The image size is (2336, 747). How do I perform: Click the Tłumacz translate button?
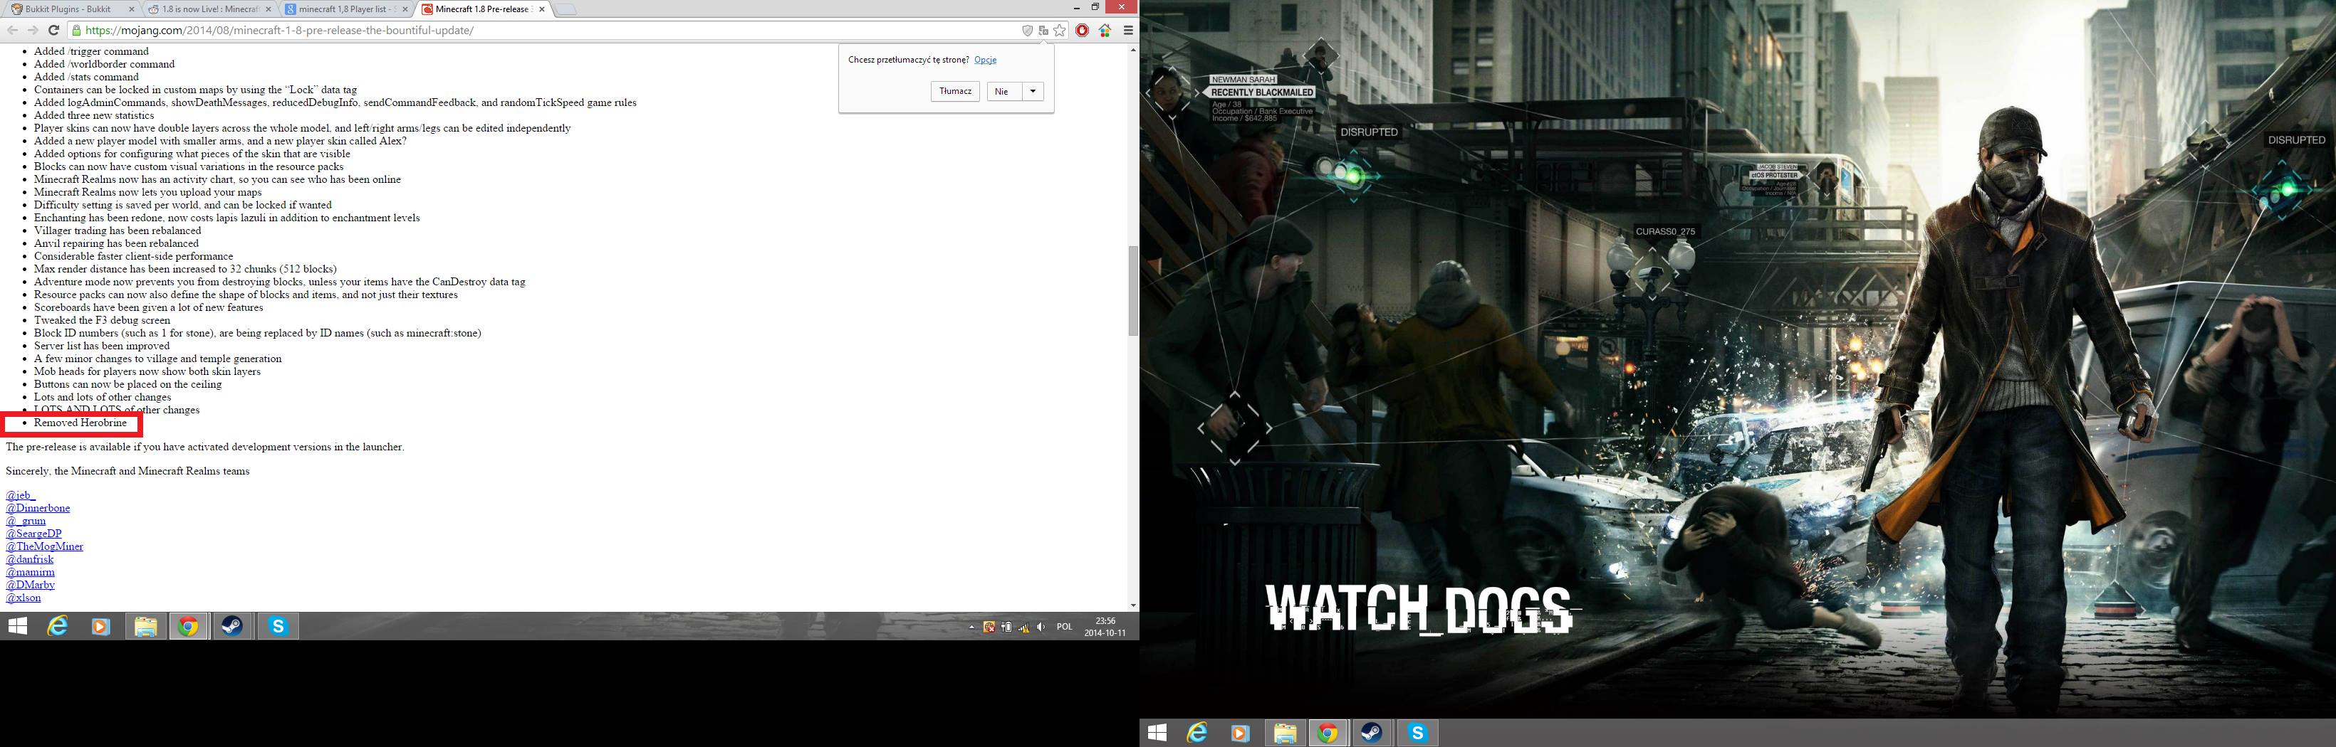click(955, 92)
